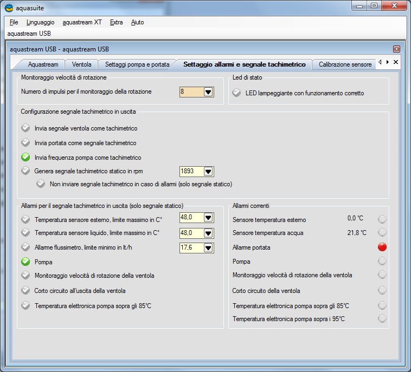Click the Sensore temperatura esterno status indicator
Screen dimensions: 411x372
[x=382, y=219]
